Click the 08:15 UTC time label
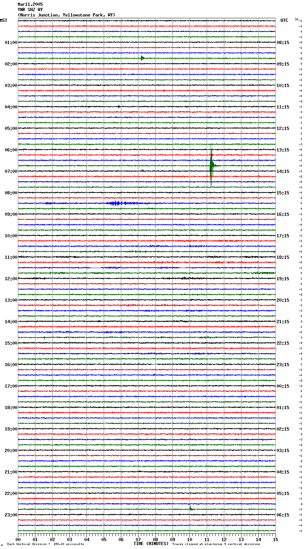Viewport: 304px width, 549px height. click(283, 43)
